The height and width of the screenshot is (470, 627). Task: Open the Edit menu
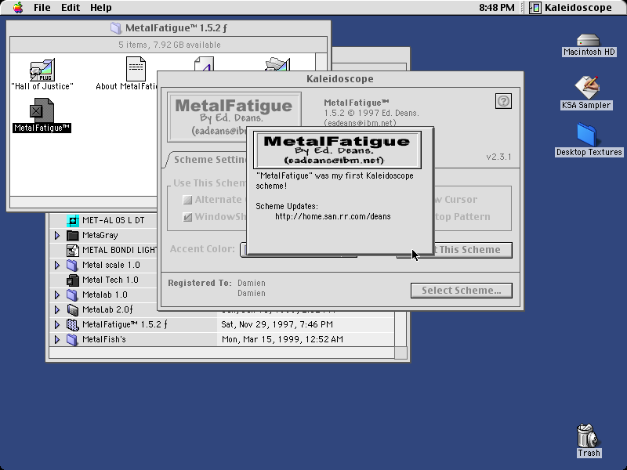click(71, 8)
